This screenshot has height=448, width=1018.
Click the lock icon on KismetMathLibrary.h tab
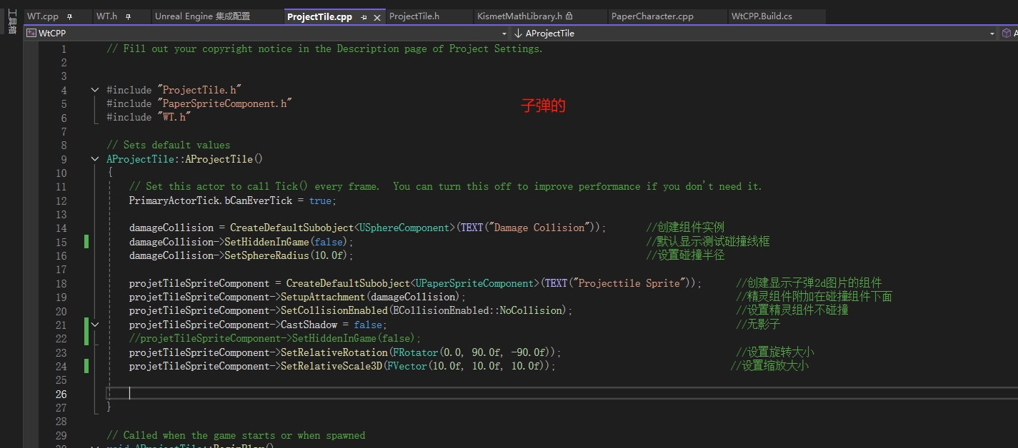click(569, 16)
